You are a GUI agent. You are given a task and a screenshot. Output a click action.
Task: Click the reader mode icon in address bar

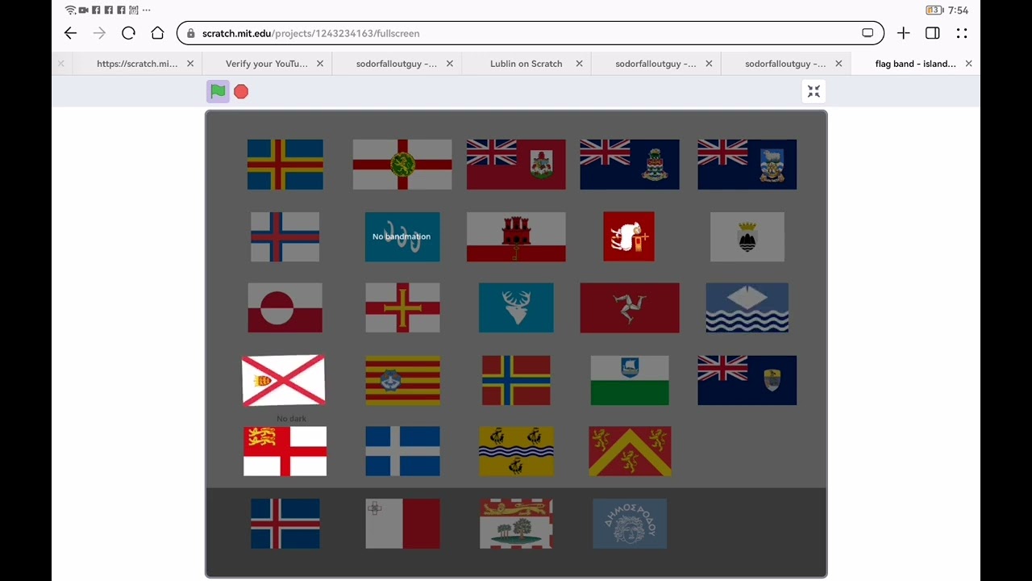[868, 33]
